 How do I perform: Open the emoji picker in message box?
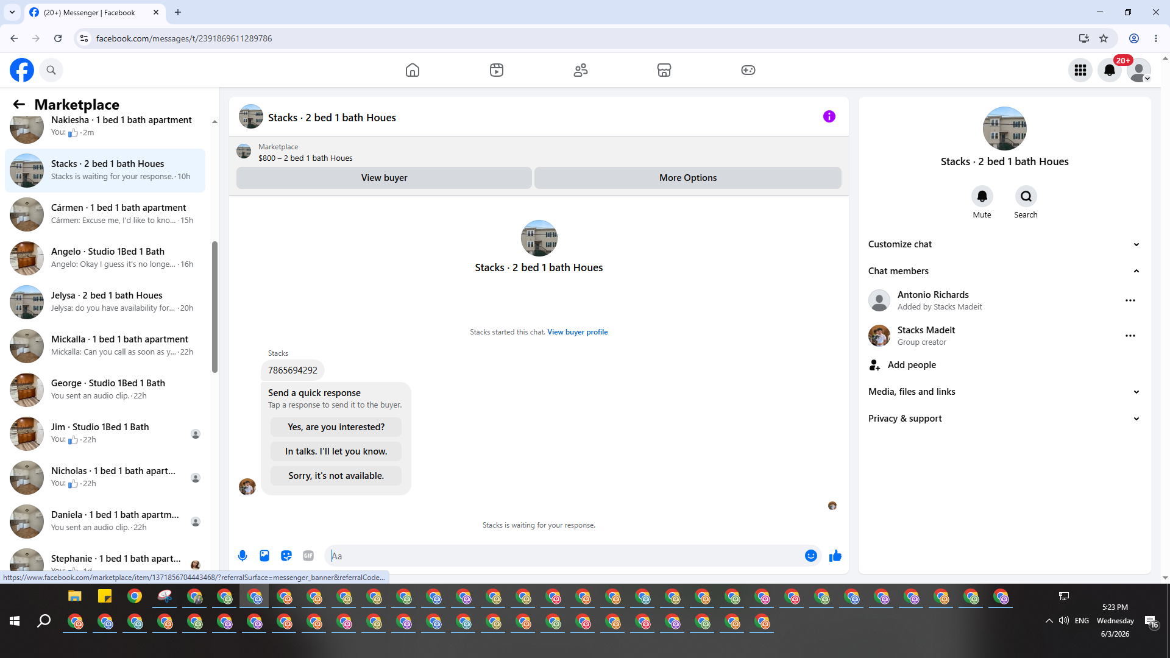click(x=811, y=556)
